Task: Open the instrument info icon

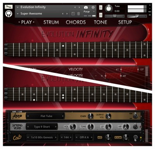Action: (x=93, y=7)
